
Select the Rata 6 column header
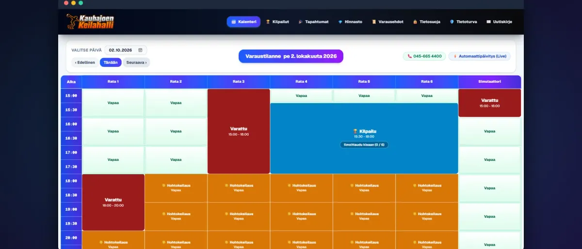click(x=427, y=81)
